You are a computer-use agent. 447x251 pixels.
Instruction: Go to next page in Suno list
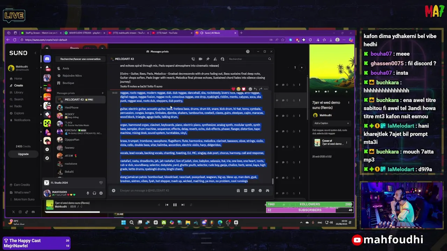[x=302, y=68]
